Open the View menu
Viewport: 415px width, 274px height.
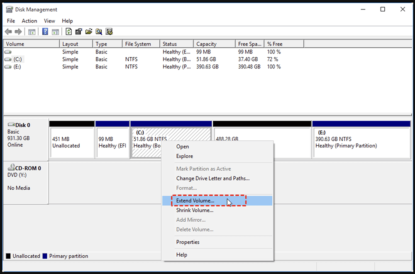pyautogui.click(x=49, y=21)
